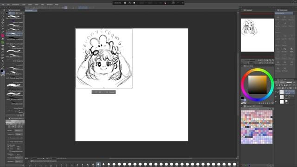This screenshot has height=167, width=297.
Task: Click the highlighted command bar icon
Action: click(66, 8)
